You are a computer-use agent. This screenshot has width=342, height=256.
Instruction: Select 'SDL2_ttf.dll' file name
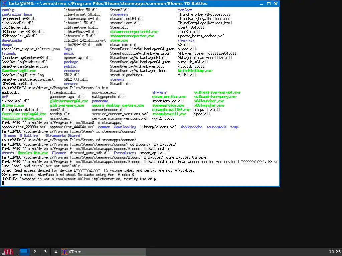click(x=76, y=79)
